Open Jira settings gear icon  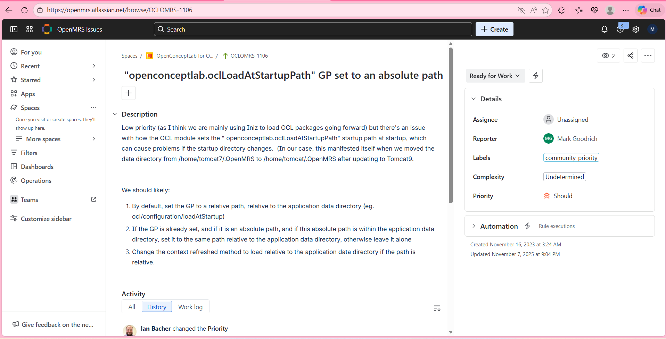[635, 29]
